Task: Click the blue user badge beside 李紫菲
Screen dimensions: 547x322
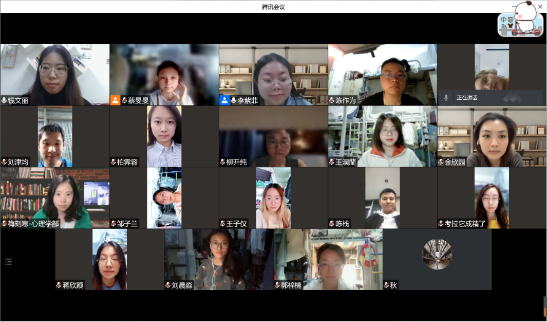Action: click(x=224, y=100)
